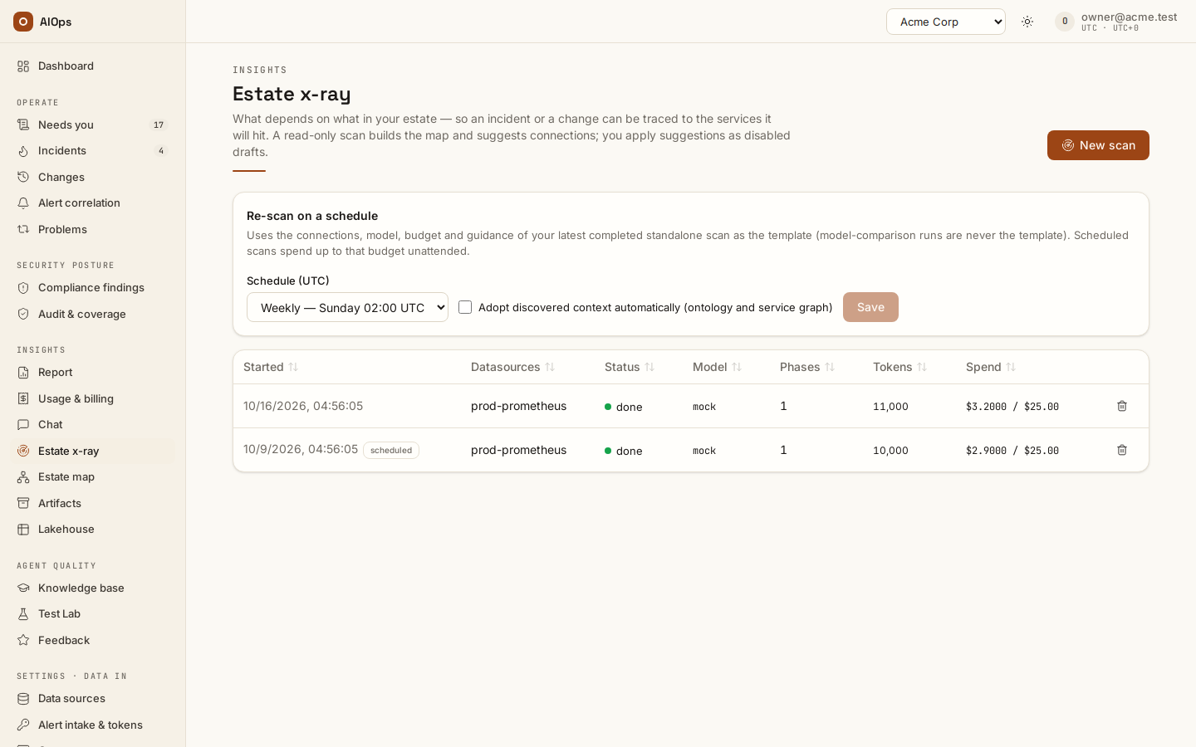Viewport: 1196px width, 747px height.
Task: Click the Test Lab flask icon
Action: pyautogui.click(x=23, y=614)
